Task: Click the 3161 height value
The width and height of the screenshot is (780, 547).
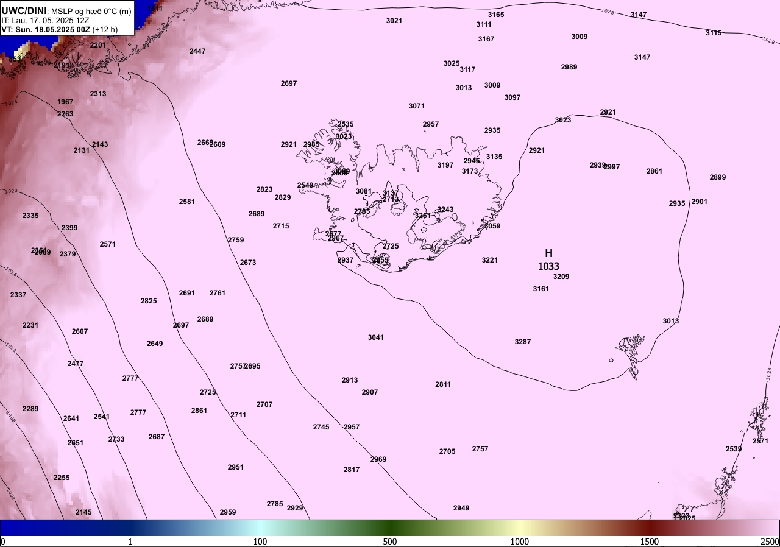Action: coord(541,289)
